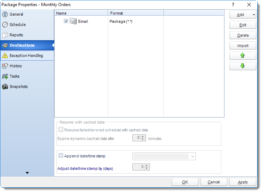Screen dimensions: 263x193
Task: Switch to the Schedule tab
Action: tap(27, 25)
